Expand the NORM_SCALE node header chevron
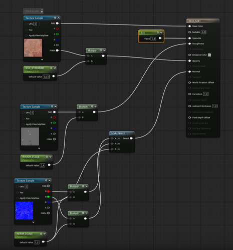233x250 pixels. click(45, 233)
